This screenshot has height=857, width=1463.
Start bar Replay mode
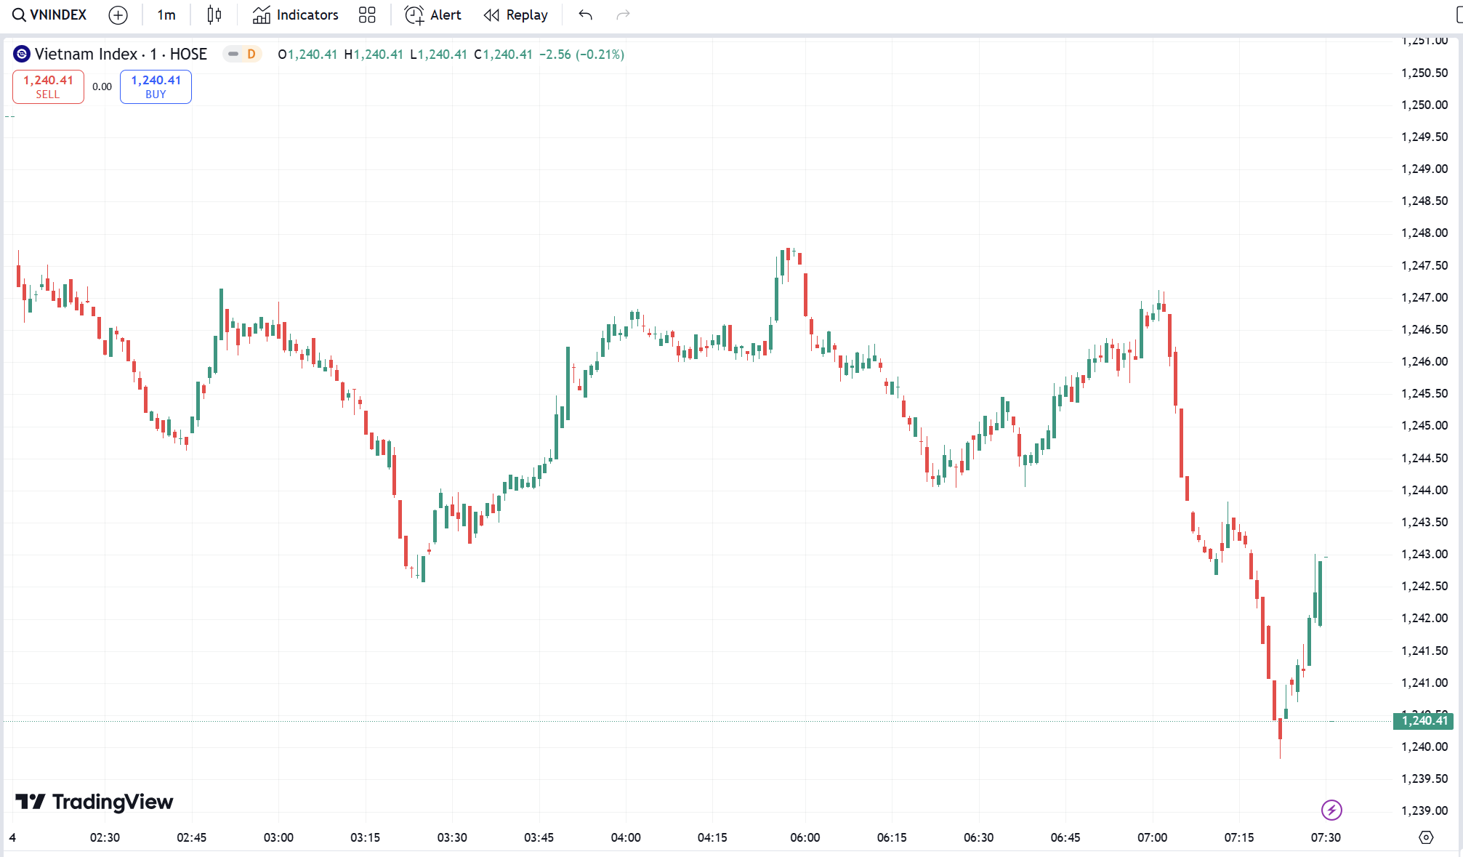[516, 15]
